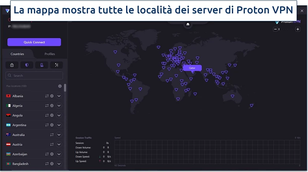Zoom out the map with minus button
Image resolution: width=308 pixels, height=172 pixels.
coord(276,29)
